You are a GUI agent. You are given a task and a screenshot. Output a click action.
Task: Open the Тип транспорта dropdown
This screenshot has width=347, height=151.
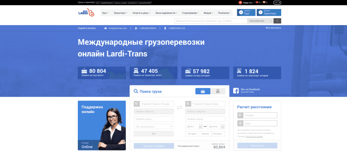[x=154, y=126]
